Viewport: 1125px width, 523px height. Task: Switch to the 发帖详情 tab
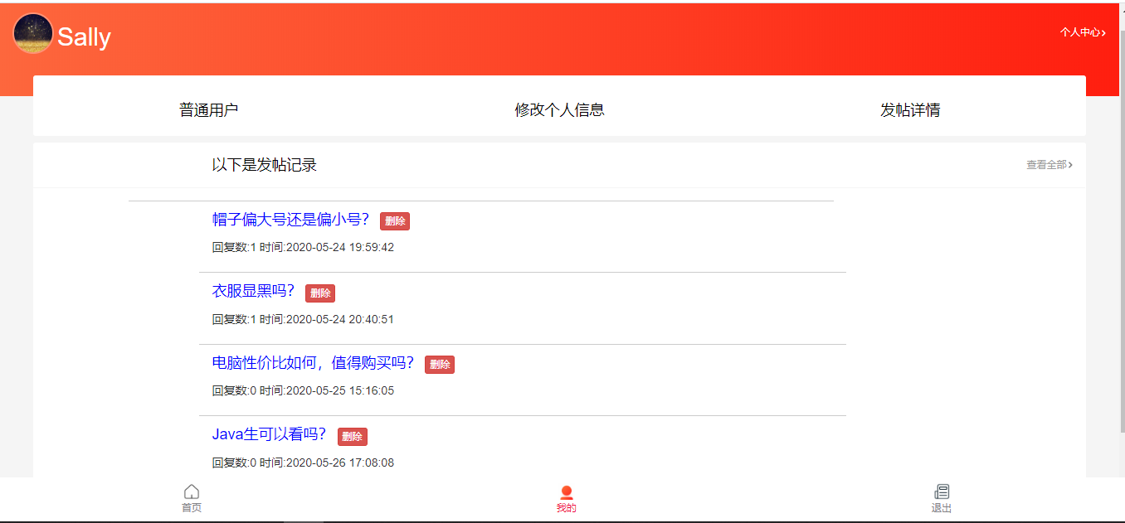pos(910,110)
